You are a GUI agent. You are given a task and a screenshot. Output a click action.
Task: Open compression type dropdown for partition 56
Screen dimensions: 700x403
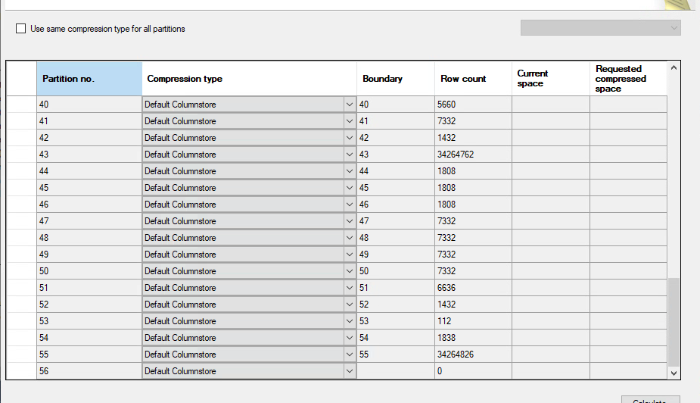[349, 371]
